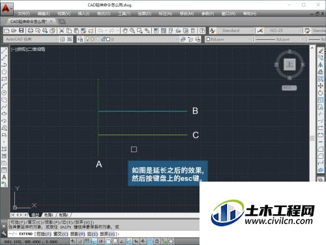The width and height of the screenshot is (326, 245).
Task: Expand the Undo history arrow
Action: [x=106, y=31]
